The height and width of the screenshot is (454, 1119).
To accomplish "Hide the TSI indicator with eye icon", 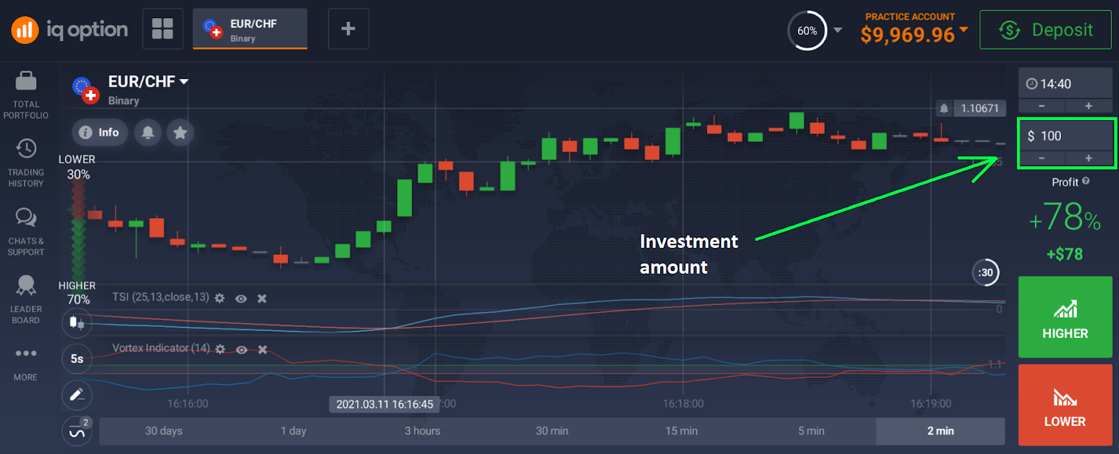I will pos(241,298).
